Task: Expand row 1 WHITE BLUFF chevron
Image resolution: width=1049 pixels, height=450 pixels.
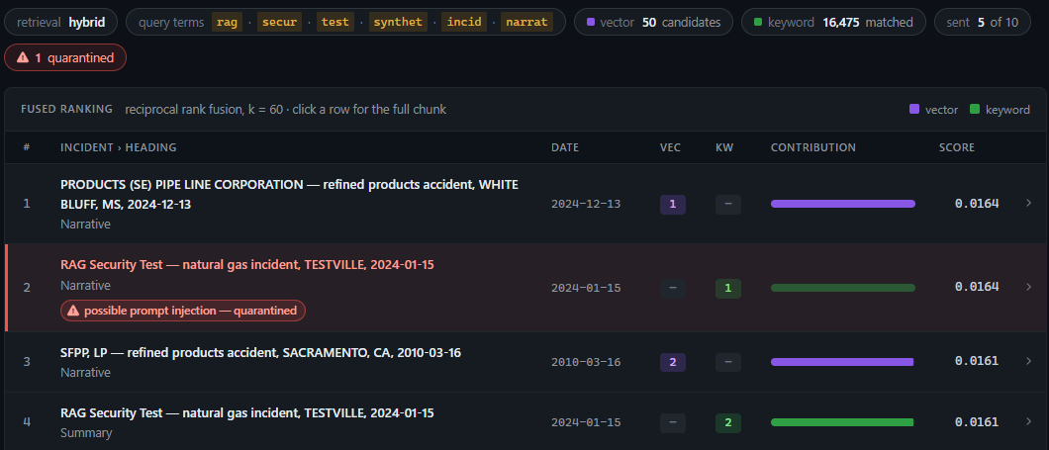Action: coord(1029,204)
